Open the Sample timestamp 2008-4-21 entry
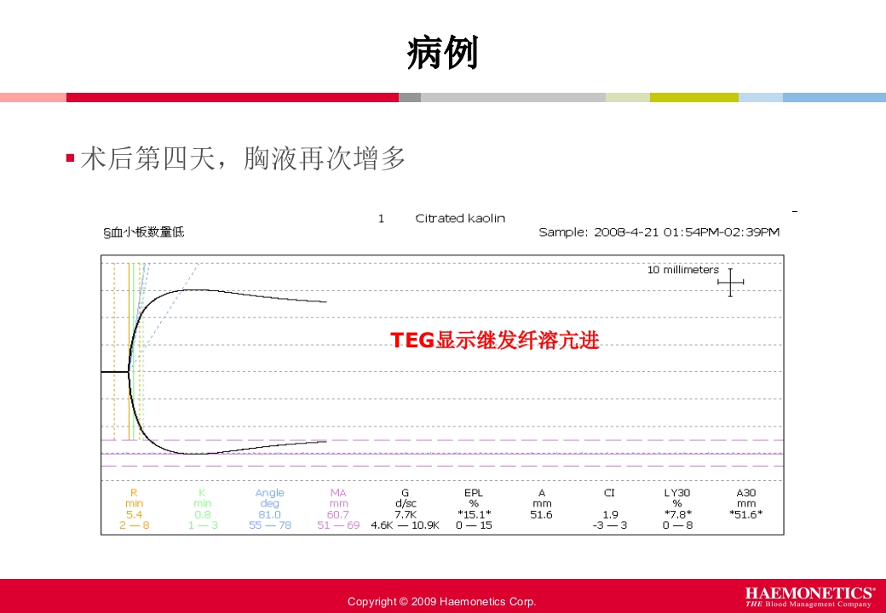886x613 pixels. 660,230
